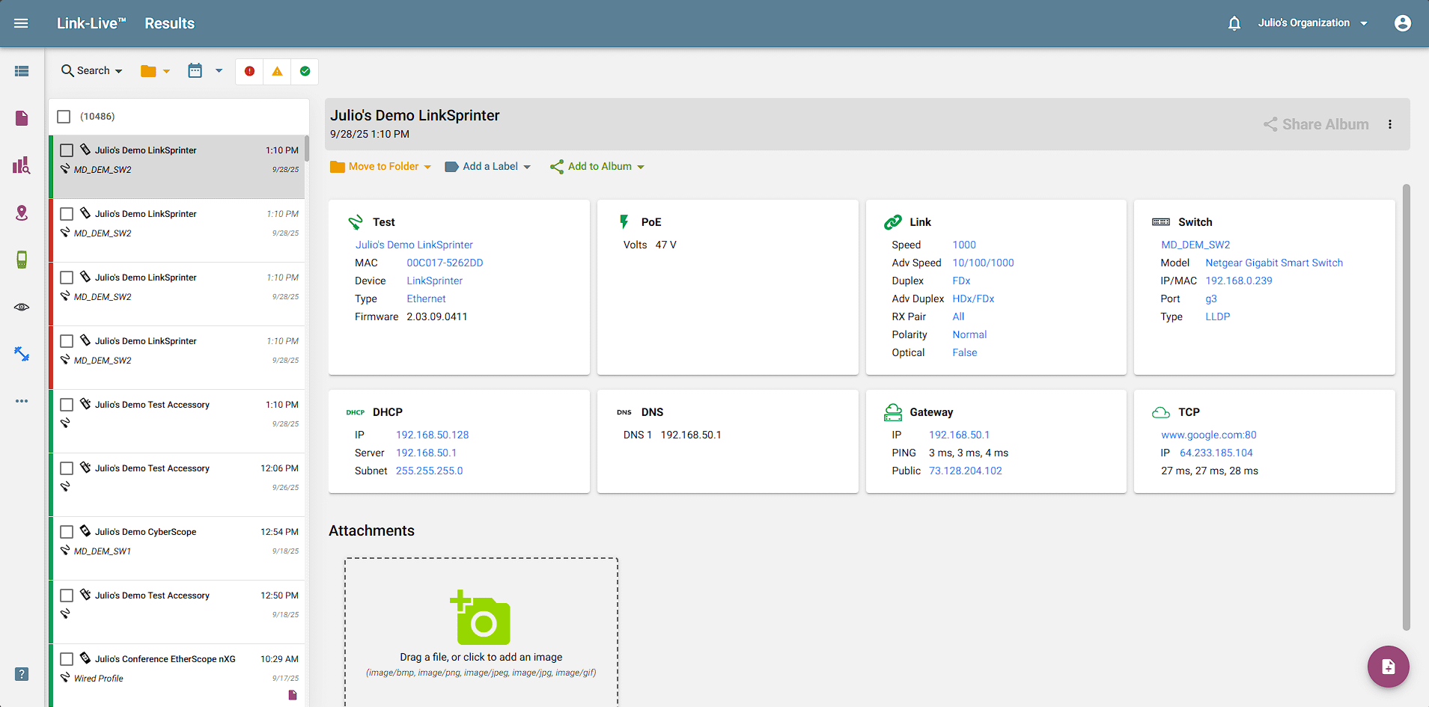The width and height of the screenshot is (1429, 707).
Task: Open the Discovery map pin icon
Action: point(22,213)
